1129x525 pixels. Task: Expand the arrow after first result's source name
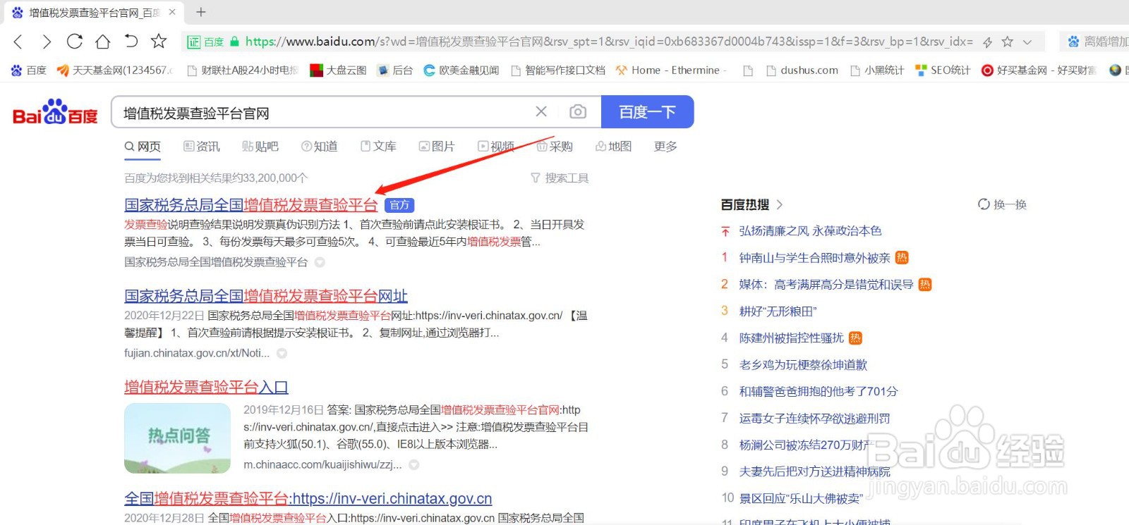(320, 262)
